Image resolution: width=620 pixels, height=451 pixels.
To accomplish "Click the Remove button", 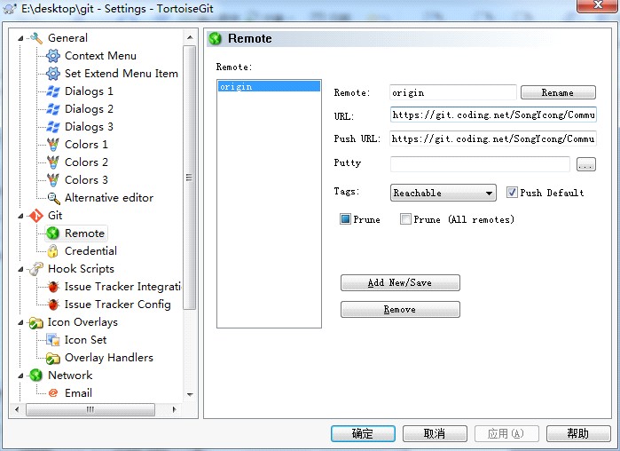I will [x=400, y=309].
